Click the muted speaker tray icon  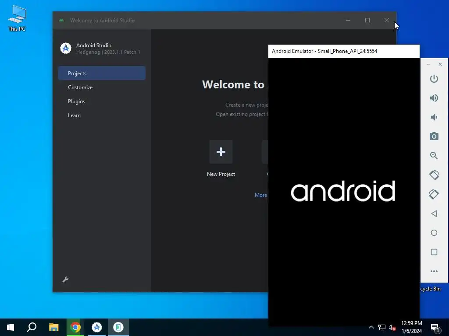tap(392, 327)
